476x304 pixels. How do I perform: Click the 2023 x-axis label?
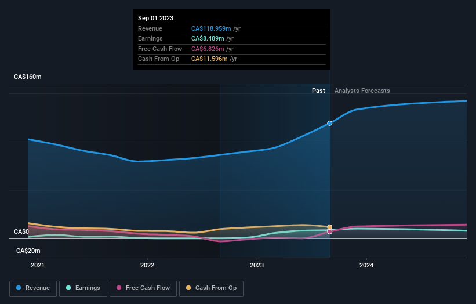point(257,266)
